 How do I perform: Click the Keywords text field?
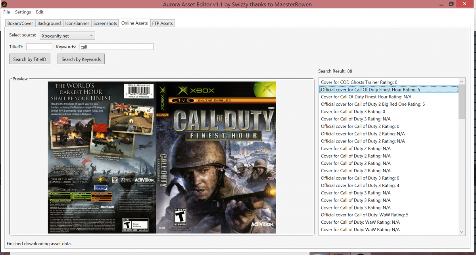116,47
